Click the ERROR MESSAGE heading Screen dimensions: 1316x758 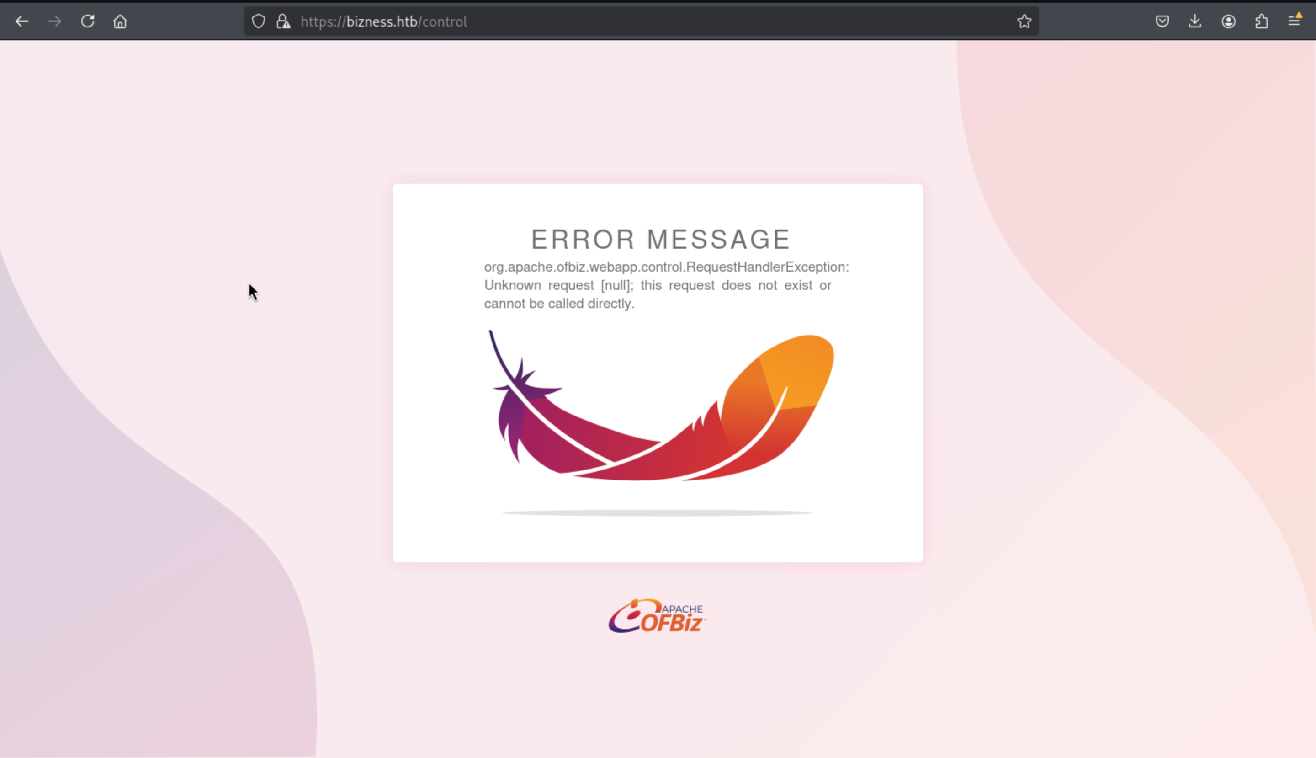pos(660,240)
